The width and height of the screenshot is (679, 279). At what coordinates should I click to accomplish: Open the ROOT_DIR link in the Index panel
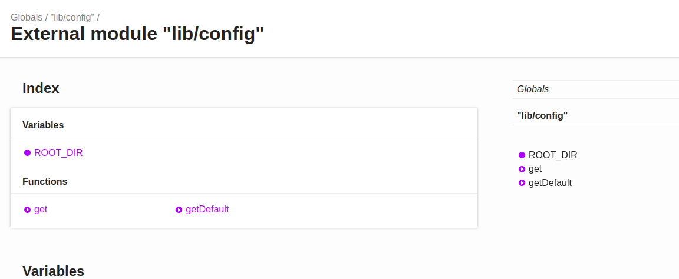coord(58,153)
